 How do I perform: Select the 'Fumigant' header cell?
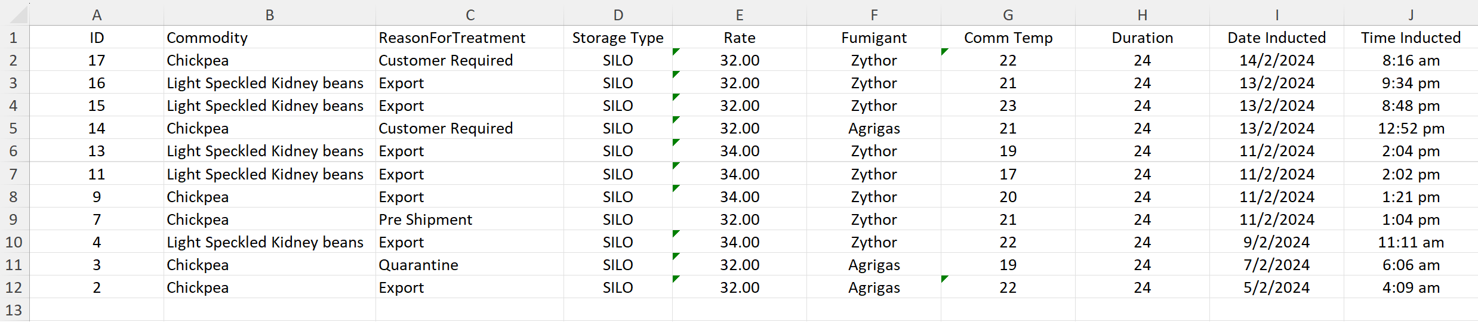tap(873, 38)
